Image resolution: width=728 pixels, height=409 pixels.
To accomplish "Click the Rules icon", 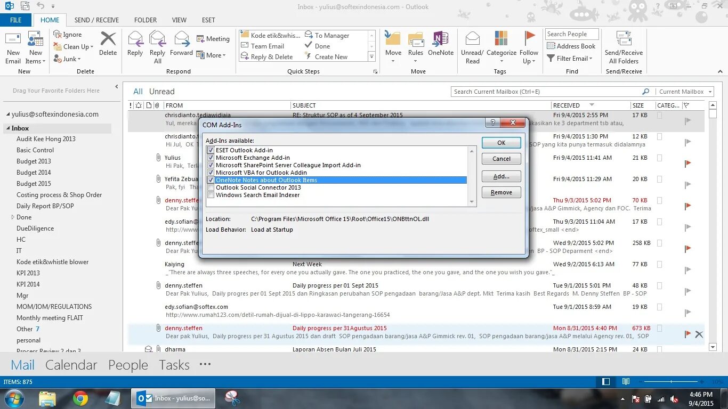I will (x=416, y=39).
